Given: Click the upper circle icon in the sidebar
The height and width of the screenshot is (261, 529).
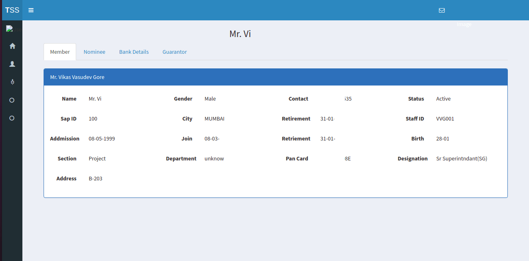Looking at the screenshot, I should point(12,100).
